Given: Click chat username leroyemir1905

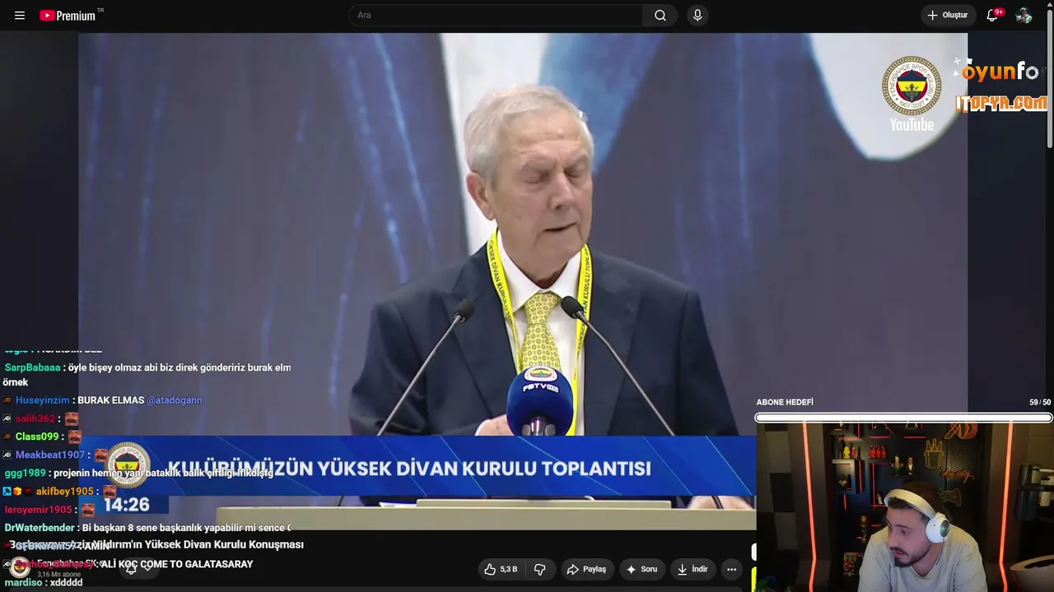Looking at the screenshot, I should 38,510.
